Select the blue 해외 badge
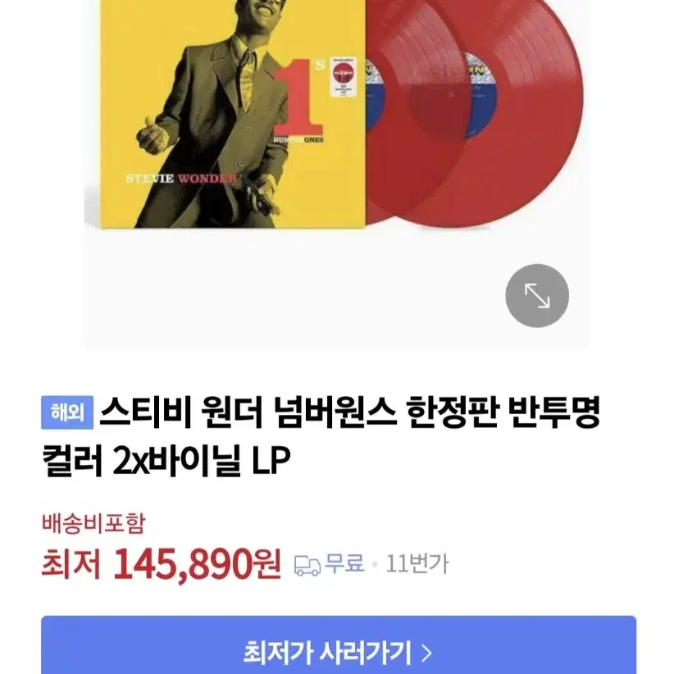Viewport: 674px width, 674px height. coord(67,412)
